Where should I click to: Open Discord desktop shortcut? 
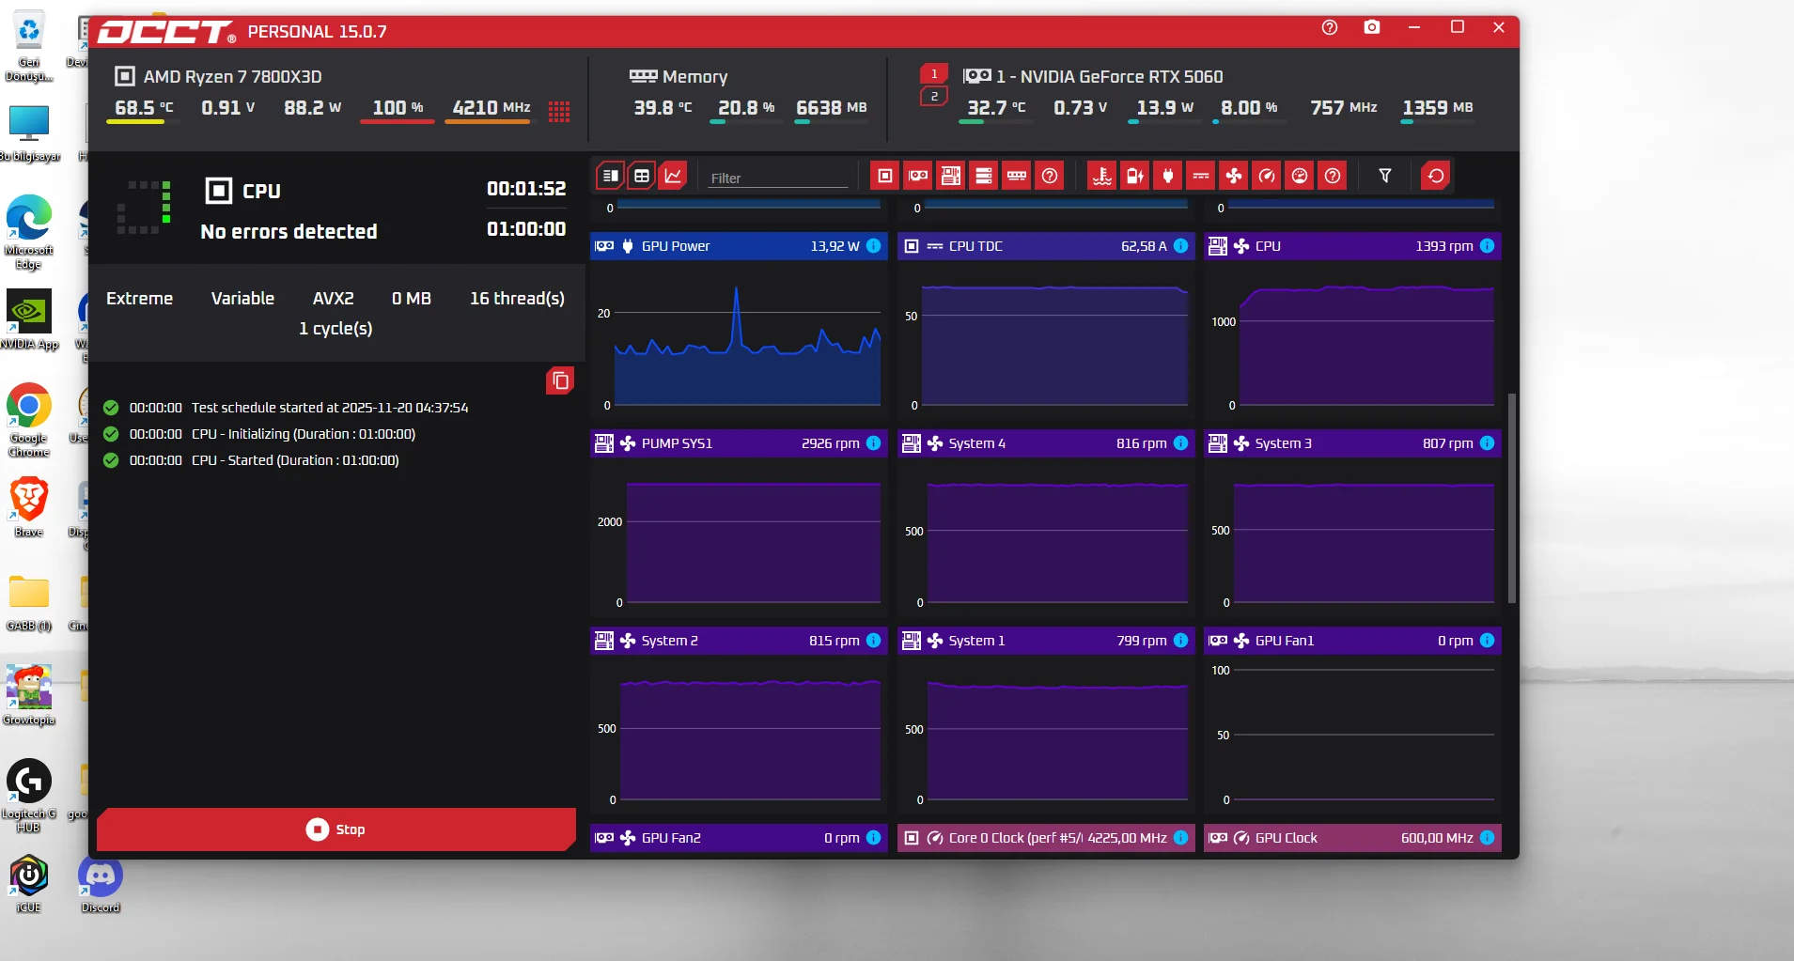coord(101,883)
